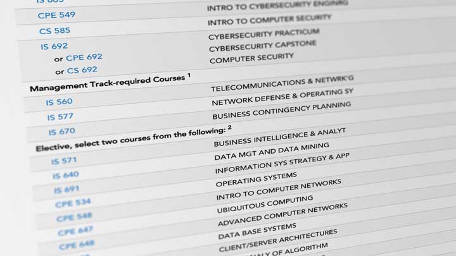Open the CPE 548 elective link
The width and height of the screenshot is (456, 256).
click(x=75, y=217)
